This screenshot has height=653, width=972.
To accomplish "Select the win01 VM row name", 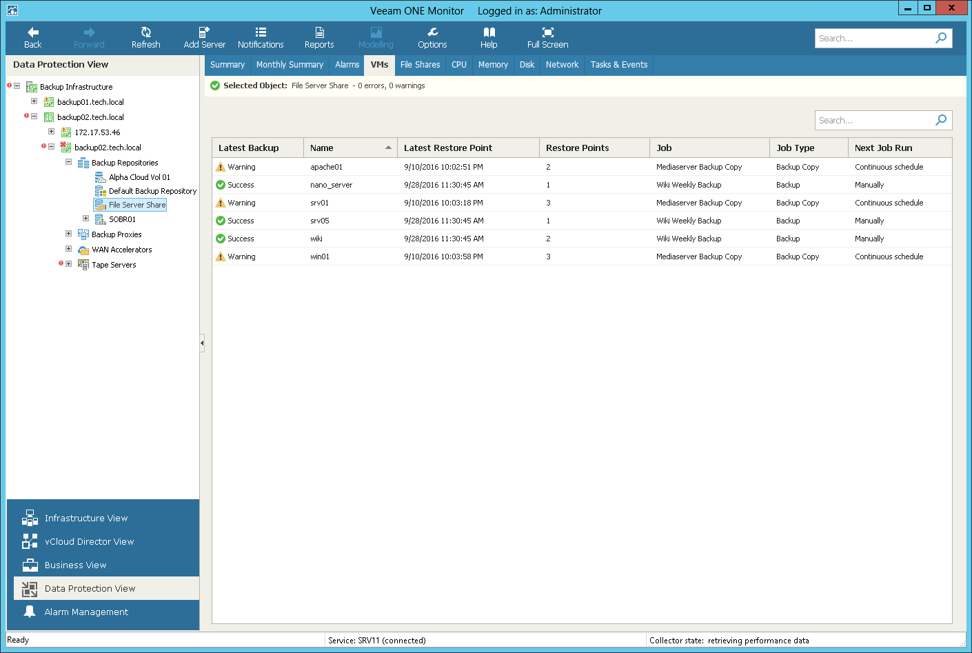I will pos(320,257).
